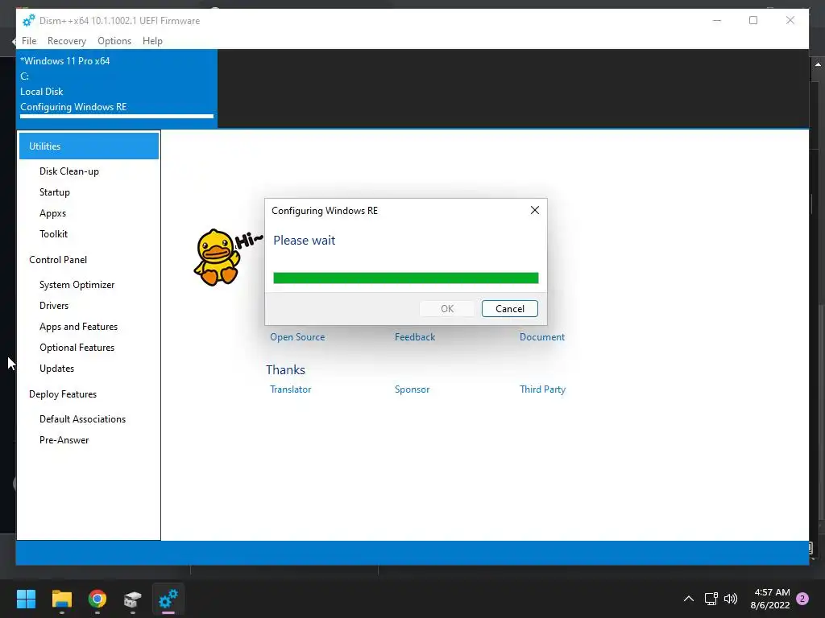This screenshot has width=825, height=618.
Task: Open the Windows Start menu
Action: 26,599
